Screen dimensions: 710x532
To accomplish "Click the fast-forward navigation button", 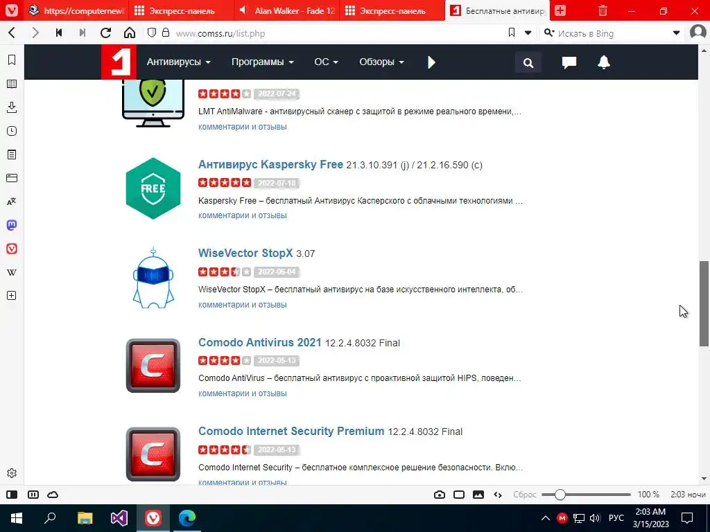I will 82,33.
